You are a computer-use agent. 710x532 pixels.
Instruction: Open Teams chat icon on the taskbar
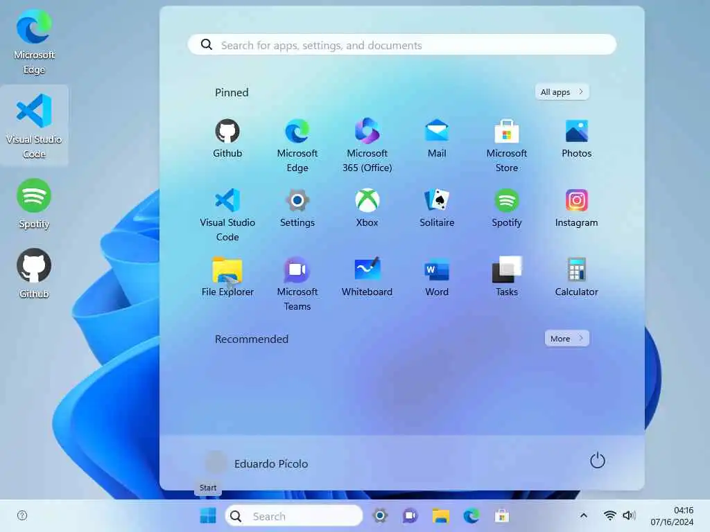tap(410, 515)
